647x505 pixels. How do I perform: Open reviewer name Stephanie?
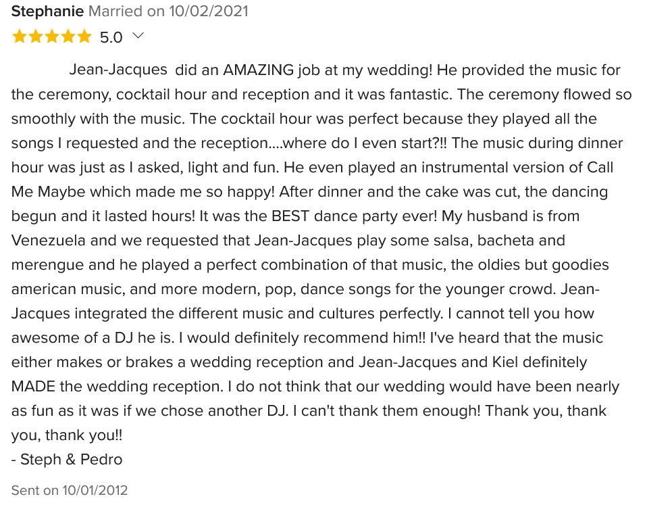47,11
